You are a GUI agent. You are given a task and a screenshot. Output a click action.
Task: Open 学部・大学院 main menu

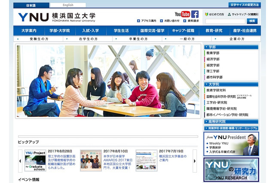pyautogui.click(x=60, y=30)
